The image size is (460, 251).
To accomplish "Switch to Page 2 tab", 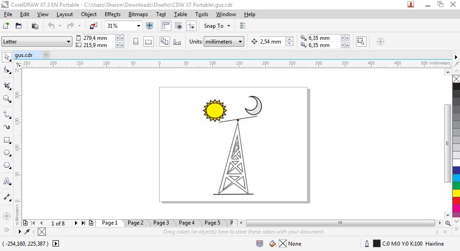I will point(135,223).
